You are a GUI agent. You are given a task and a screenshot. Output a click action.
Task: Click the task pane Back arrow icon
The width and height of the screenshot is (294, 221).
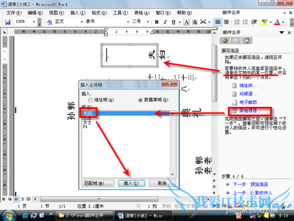tap(225, 41)
